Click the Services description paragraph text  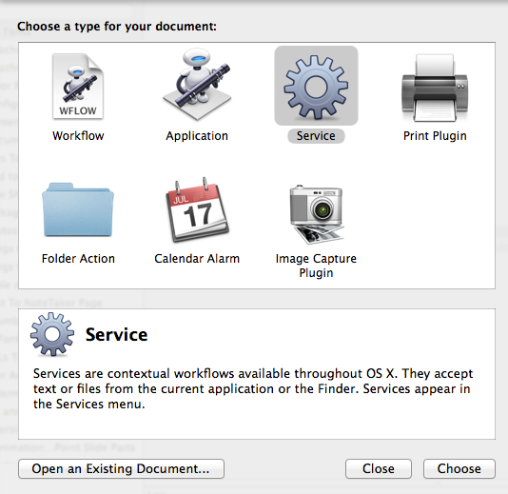tap(253, 388)
